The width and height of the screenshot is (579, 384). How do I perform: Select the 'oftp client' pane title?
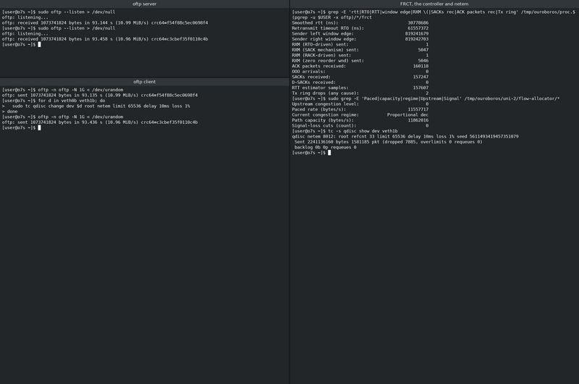[144, 82]
